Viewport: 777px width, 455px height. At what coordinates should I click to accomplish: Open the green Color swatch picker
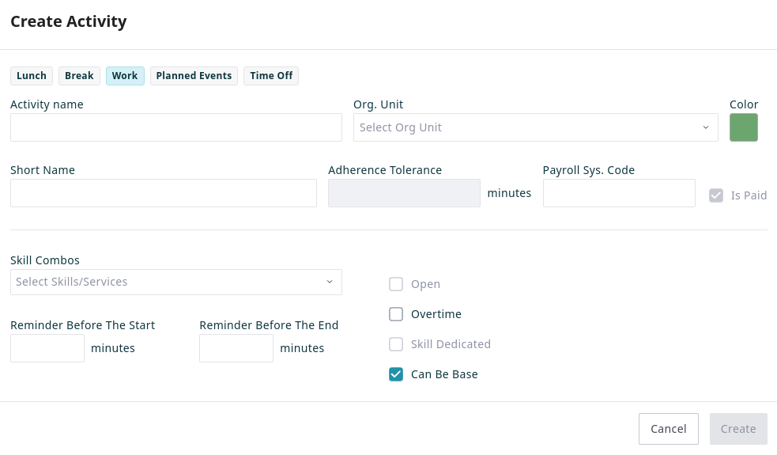pos(743,127)
